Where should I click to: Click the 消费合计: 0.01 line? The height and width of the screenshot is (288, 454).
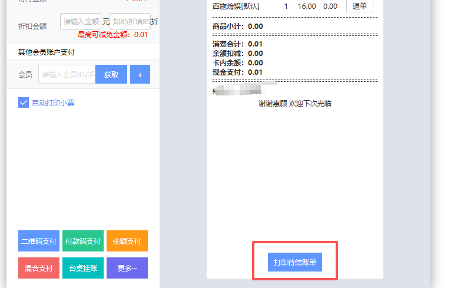point(237,44)
